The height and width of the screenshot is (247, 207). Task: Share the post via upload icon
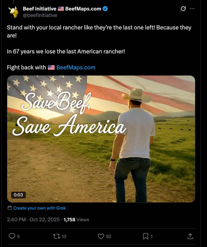click(190, 236)
